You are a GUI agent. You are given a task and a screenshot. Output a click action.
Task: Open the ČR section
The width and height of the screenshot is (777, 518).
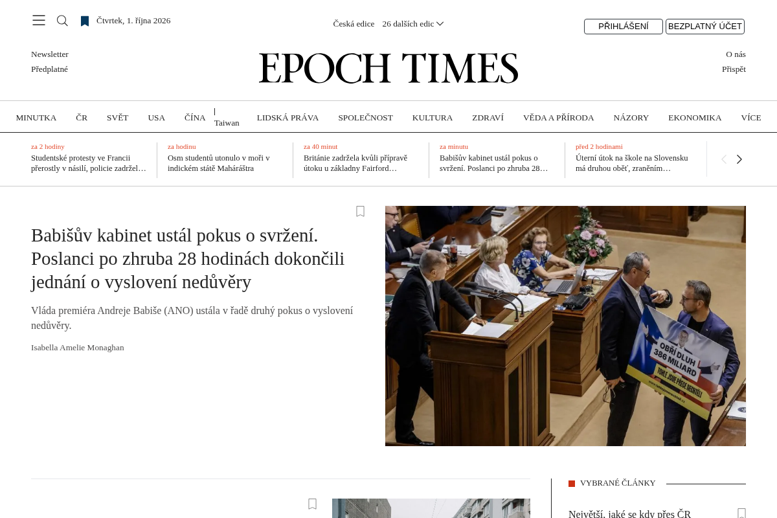click(82, 118)
